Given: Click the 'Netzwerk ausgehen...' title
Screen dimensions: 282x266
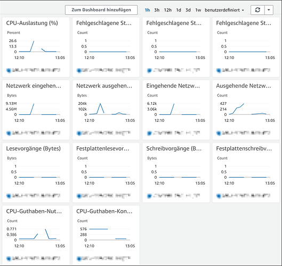Looking at the screenshot, I should [x=104, y=86].
